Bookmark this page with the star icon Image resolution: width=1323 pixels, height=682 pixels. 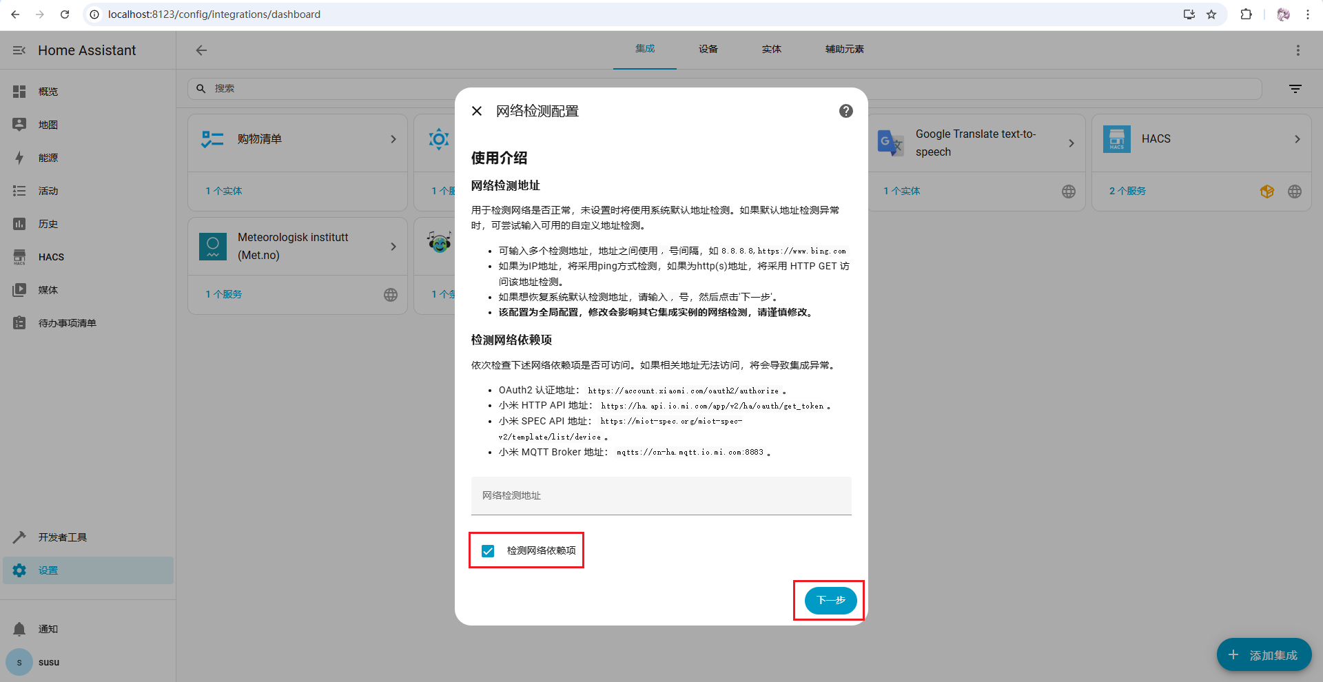pos(1211,14)
